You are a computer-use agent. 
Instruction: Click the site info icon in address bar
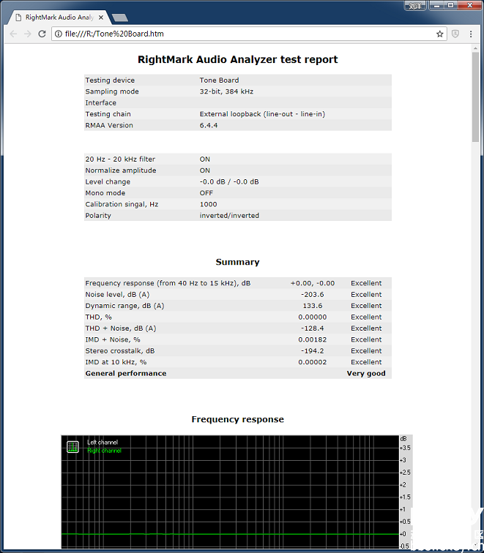(x=59, y=34)
